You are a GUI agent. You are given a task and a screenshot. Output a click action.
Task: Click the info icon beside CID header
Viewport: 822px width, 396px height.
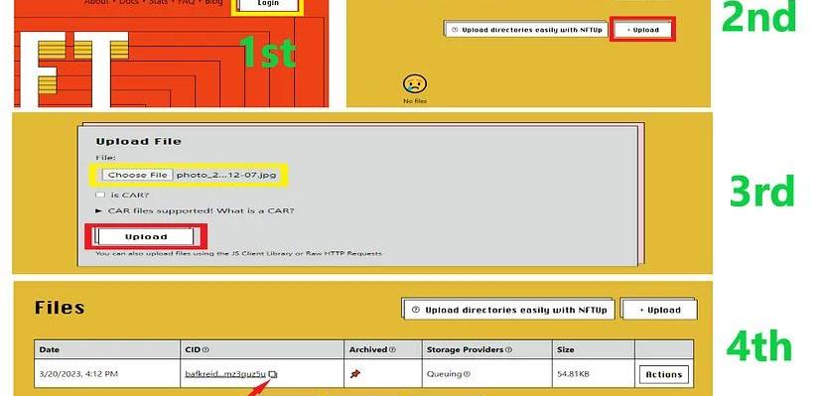click(x=205, y=349)
